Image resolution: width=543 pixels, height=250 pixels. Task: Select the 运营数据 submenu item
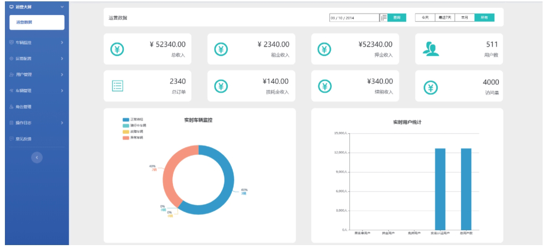tap(34, 22)
